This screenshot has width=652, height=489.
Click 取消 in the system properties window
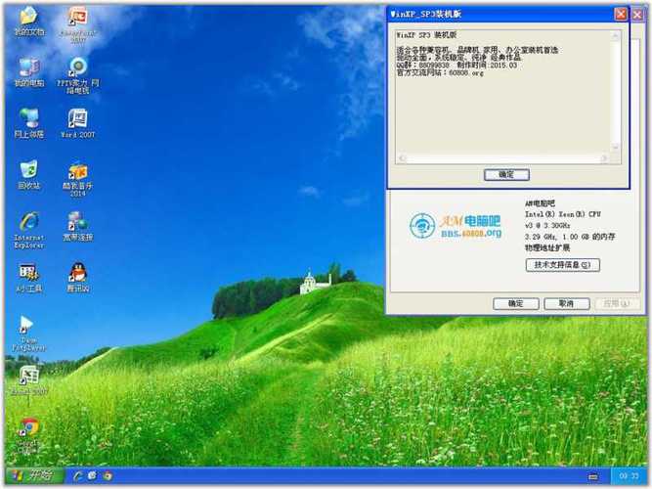click(x=566, y=303)
